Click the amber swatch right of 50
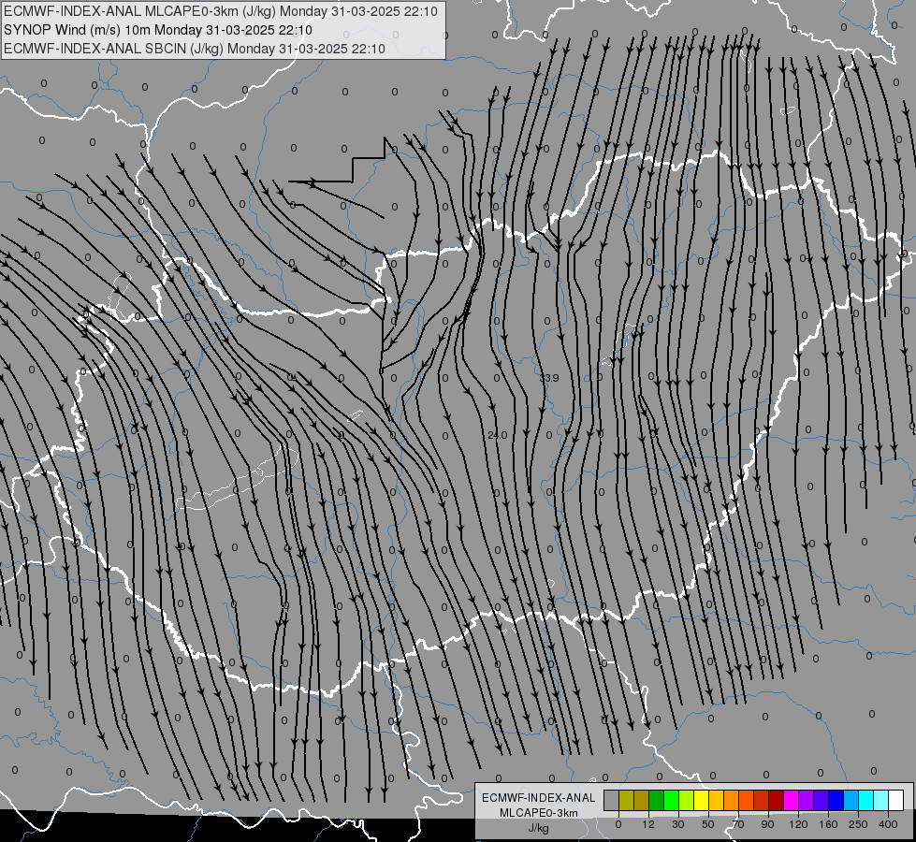This screenshot has height=842, width=916. 717,800
